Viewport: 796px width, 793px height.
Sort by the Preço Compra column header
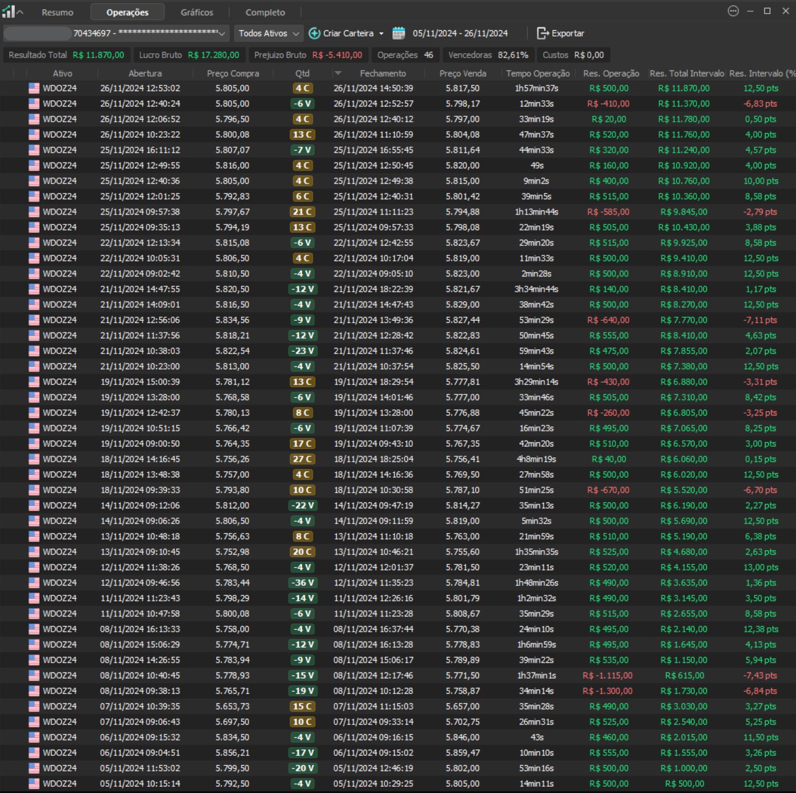(x=233, y=74)
